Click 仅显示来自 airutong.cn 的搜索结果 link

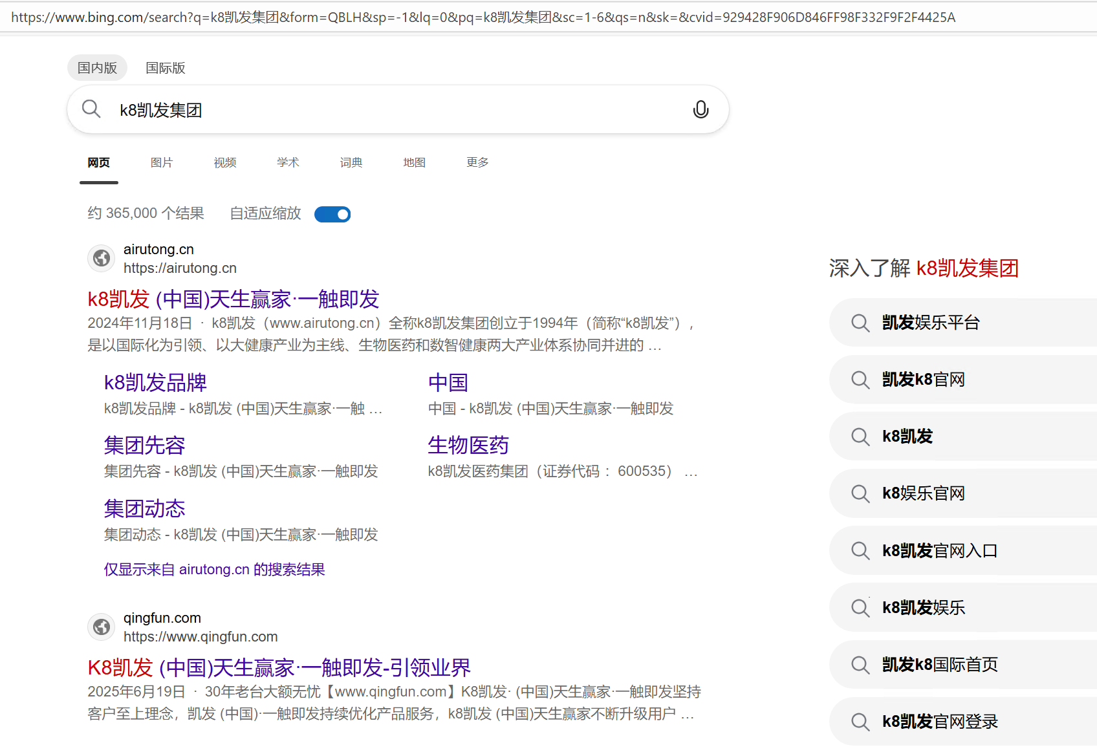(x=215, y=570)
